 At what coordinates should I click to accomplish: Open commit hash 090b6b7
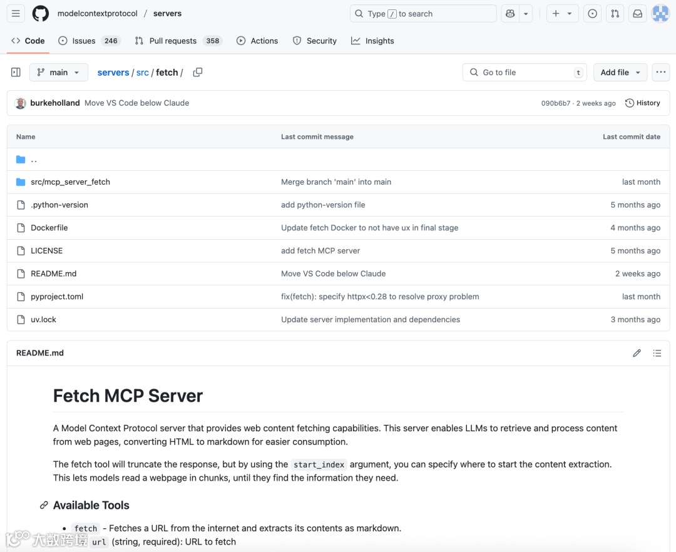[x=556, y=103]
